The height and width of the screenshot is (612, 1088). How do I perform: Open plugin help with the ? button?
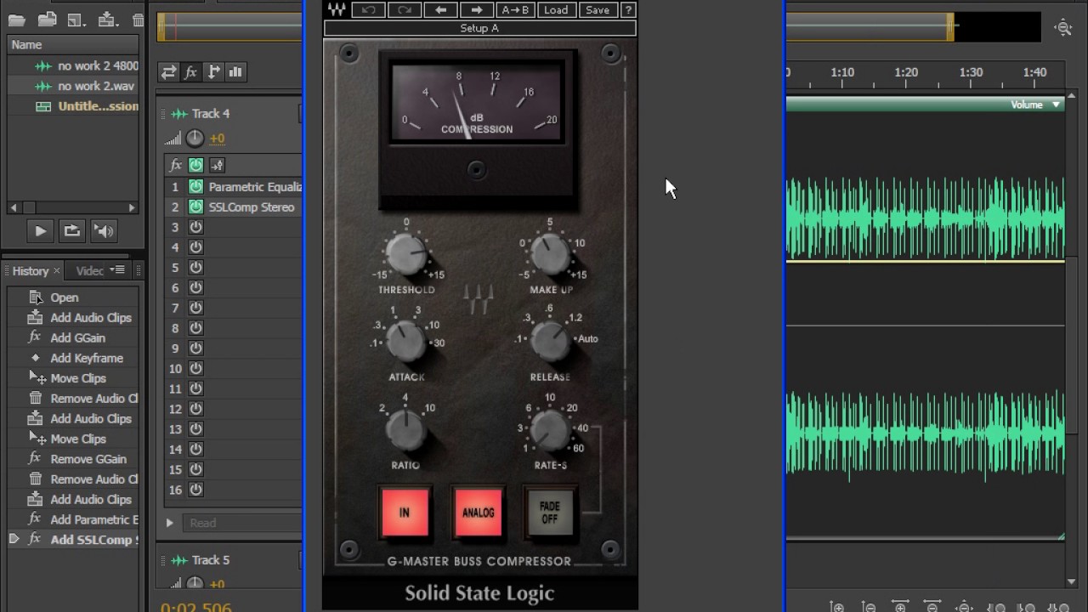tap(628, 10)
